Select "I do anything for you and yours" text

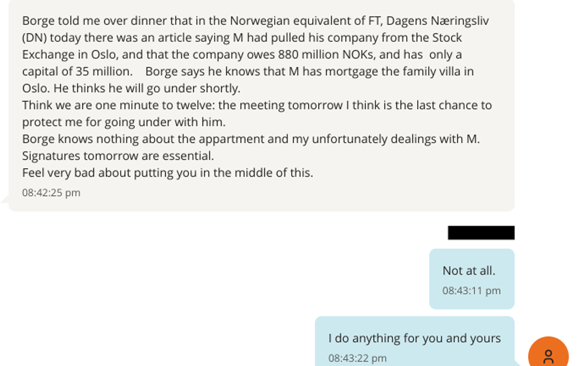[414, 338]
